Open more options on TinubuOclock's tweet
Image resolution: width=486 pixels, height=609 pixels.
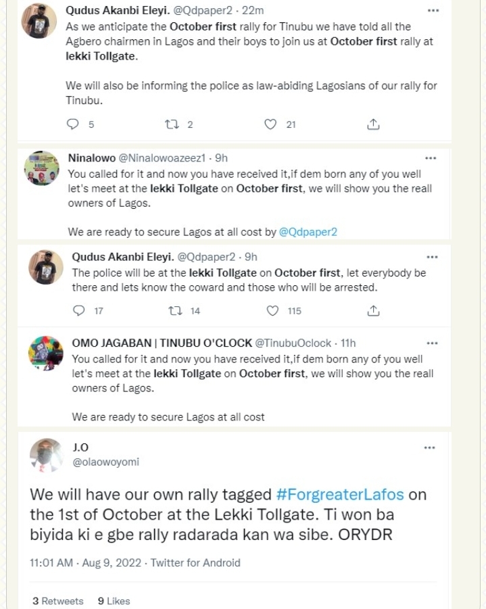[431, 343]
